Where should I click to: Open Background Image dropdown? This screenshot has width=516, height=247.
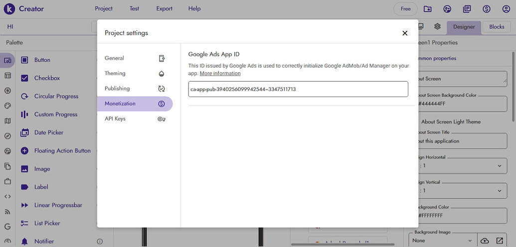443,241
